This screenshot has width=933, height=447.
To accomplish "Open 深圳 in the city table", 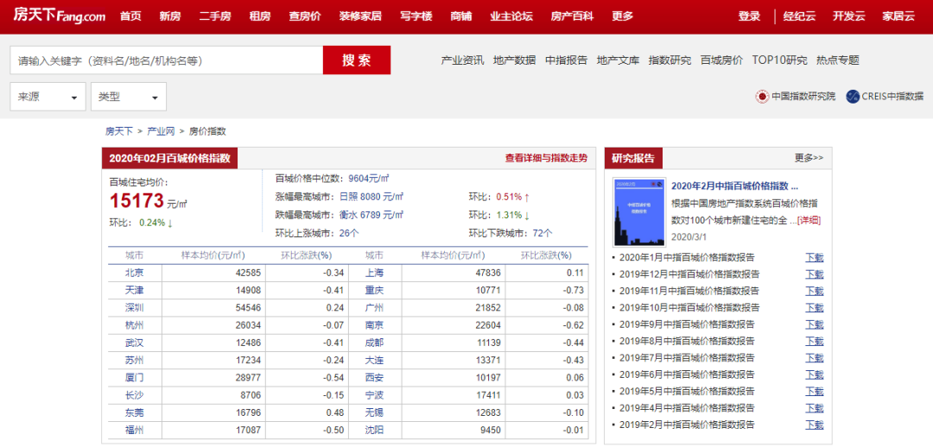I will click(135, 308).
